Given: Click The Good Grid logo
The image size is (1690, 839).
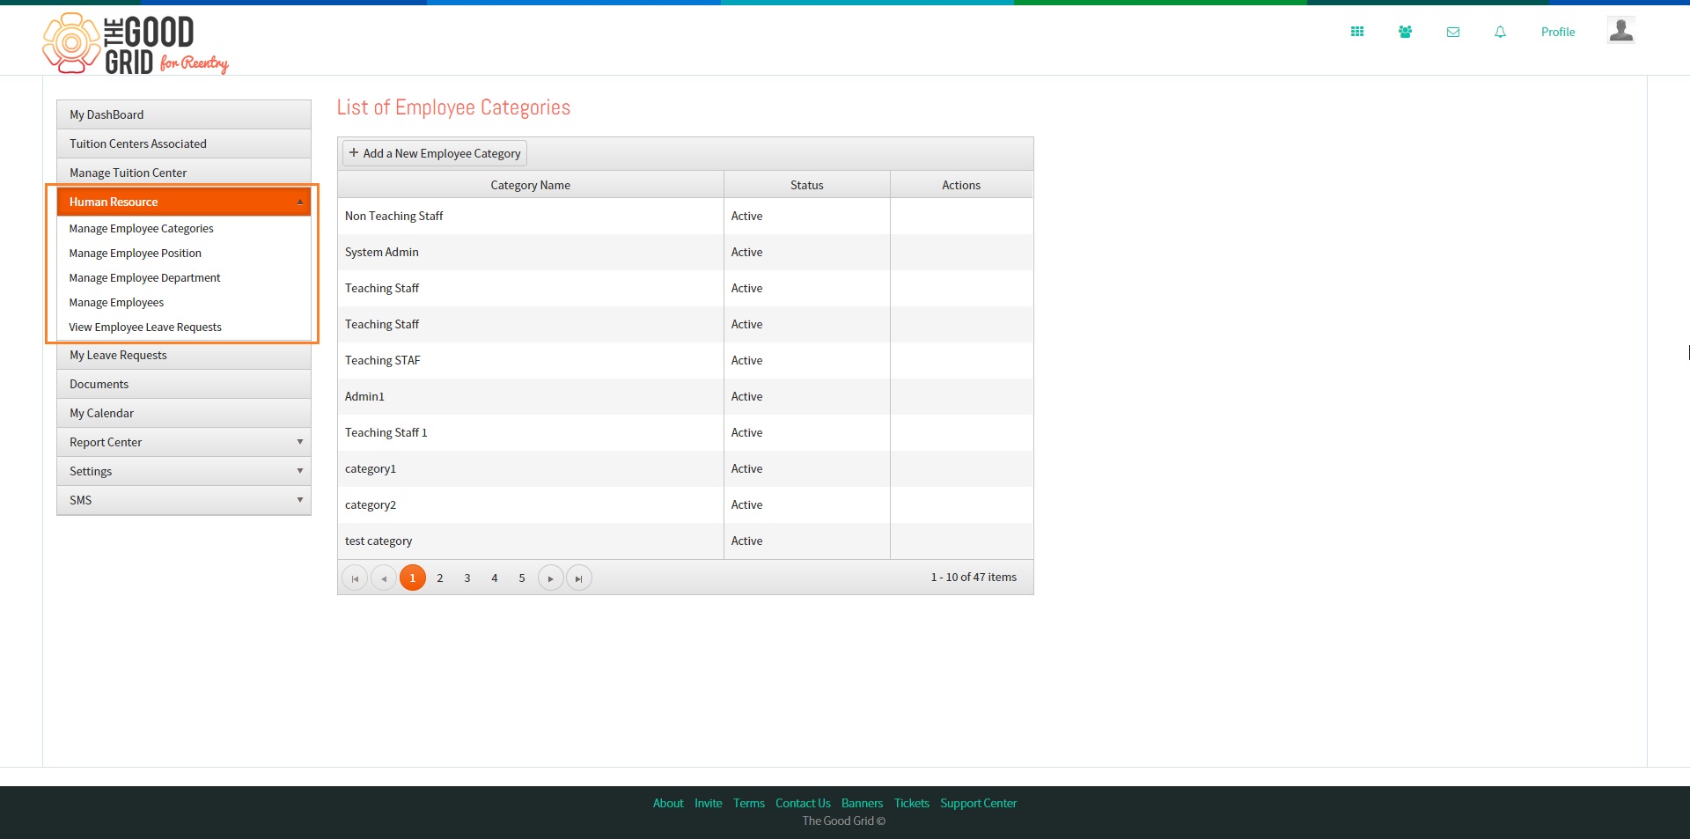Looking at the screenshot, I should (136, 43).
